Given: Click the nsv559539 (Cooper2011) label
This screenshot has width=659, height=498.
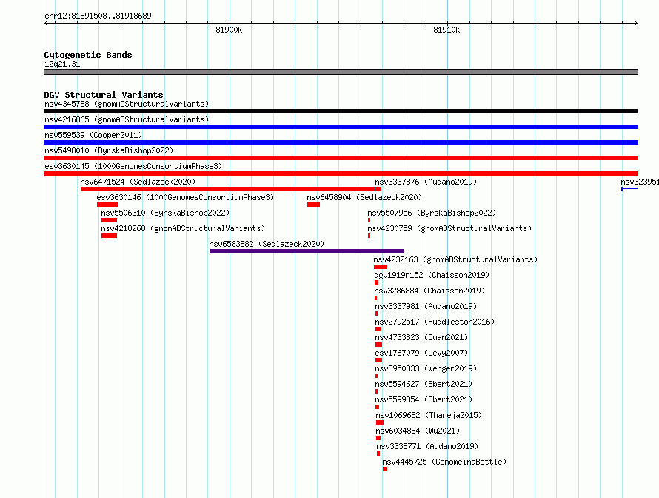Looking at the screenshot, I should (93, 135).
